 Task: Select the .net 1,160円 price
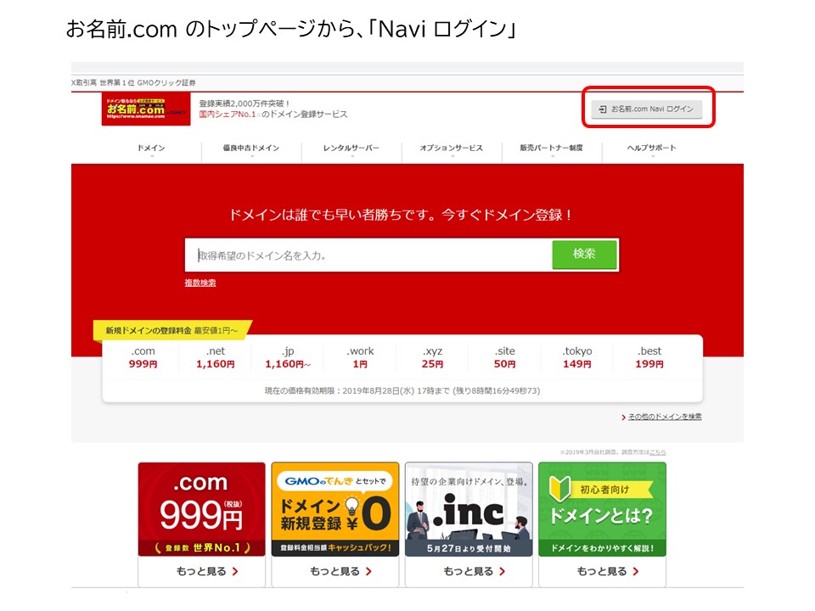[x=215, y=357]
